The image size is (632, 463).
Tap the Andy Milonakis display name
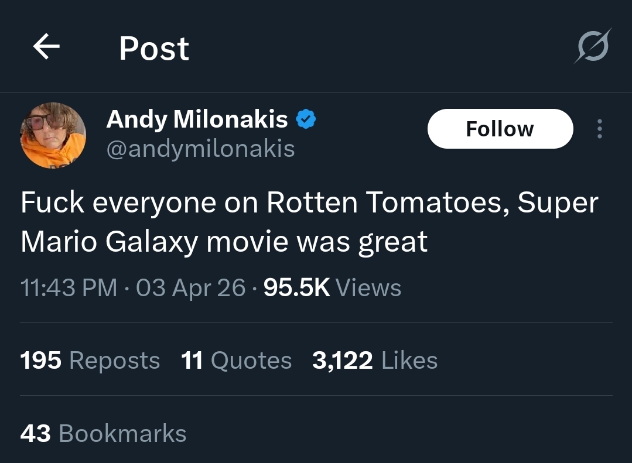click(x=197, y=120)
